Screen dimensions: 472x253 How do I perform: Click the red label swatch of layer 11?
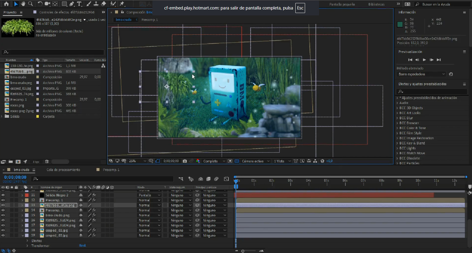(27, 195)
